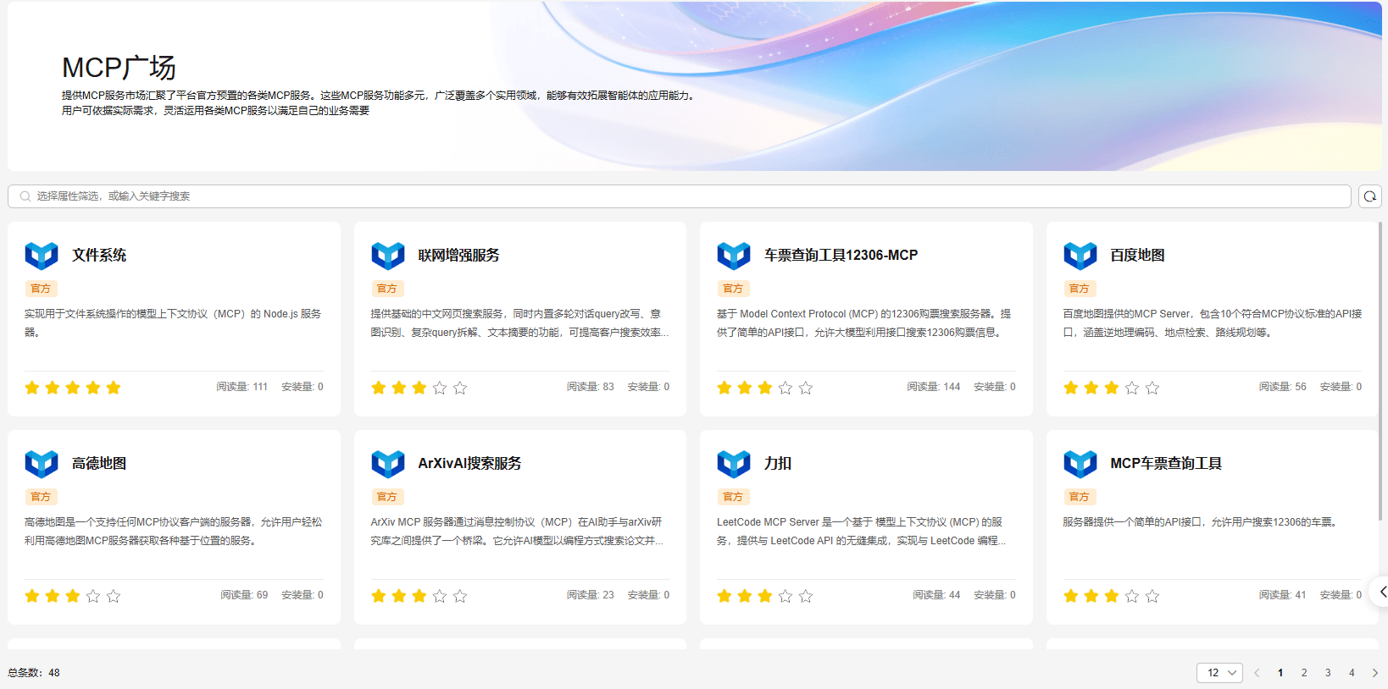1388x689 pixels.
Task: Expand the side panel arrow at right edge
Action: coord(1381,592)
